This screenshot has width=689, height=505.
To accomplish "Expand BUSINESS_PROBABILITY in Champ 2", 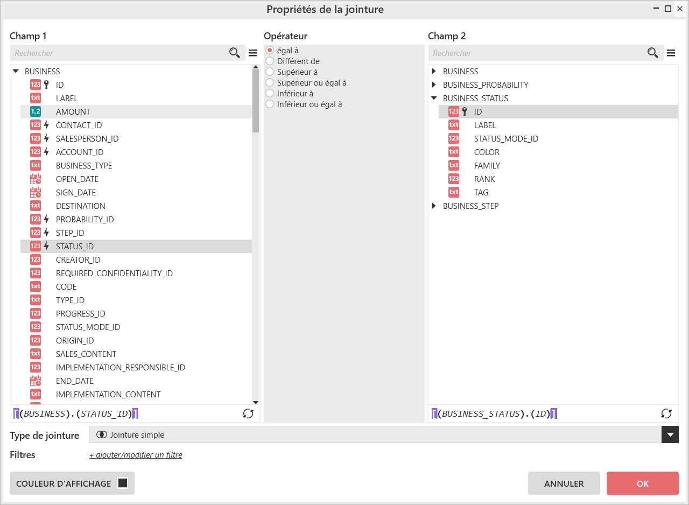I will pos(434,85).
